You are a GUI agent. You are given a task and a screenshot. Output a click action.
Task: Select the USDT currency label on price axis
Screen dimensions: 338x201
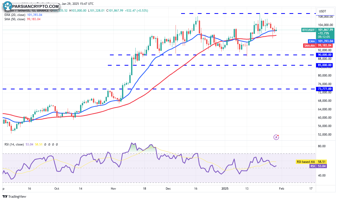323,11
